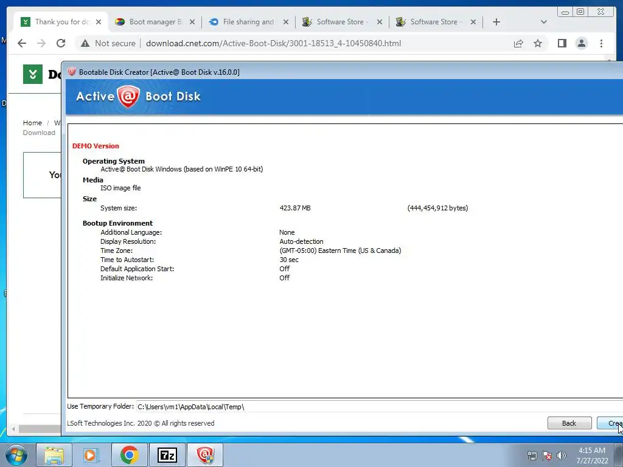Click the Chrome taskbar icon
Screen dimensions: 623x467
[129, 455]
